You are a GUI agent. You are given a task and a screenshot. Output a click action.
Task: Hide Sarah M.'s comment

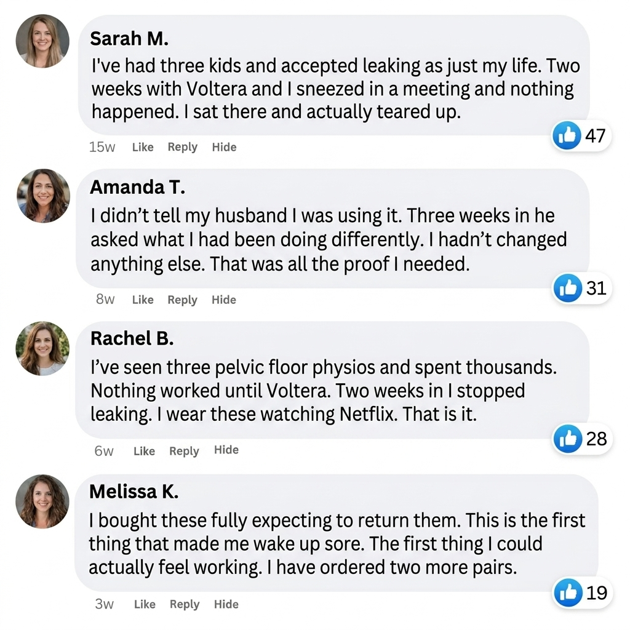(x=224, y=147)
